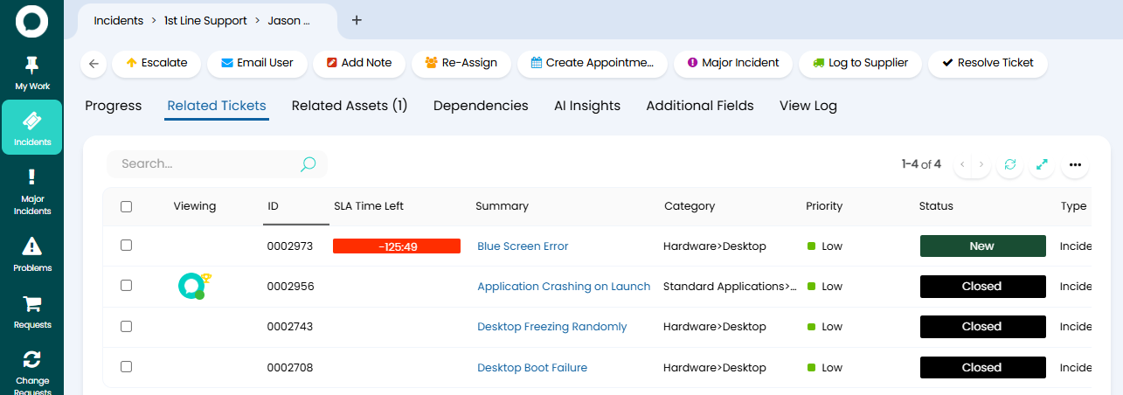Select checkbox for ticket 0002708

(x=126, y=367)
